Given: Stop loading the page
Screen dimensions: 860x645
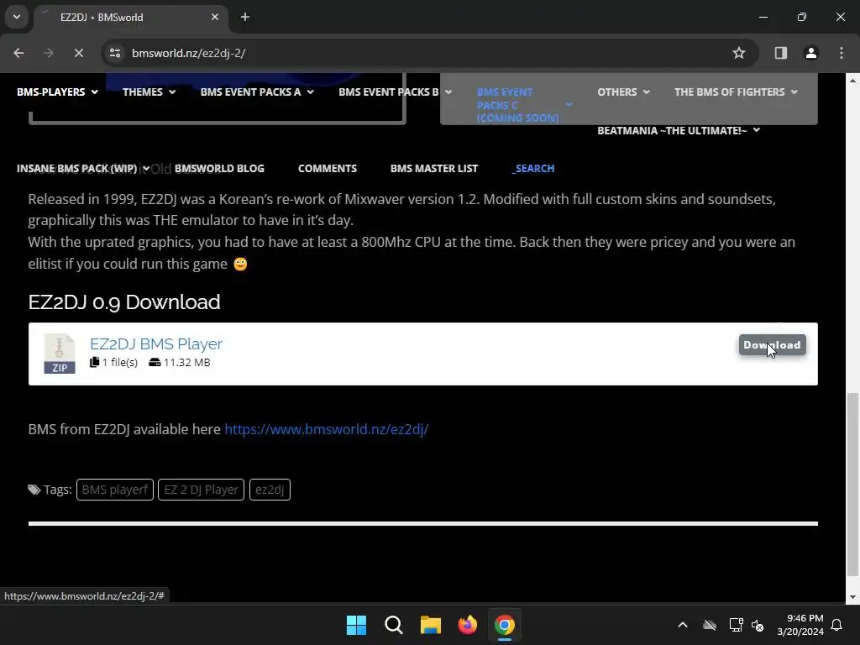Looking at the screenshot, I should pyautogui.click(x=78, y=53).
